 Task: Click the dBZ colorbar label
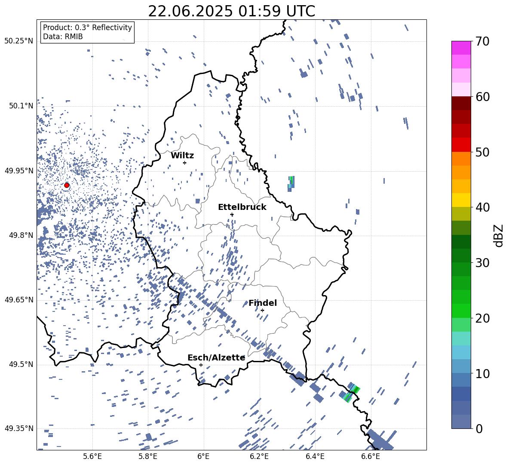(x=499, y=235)
